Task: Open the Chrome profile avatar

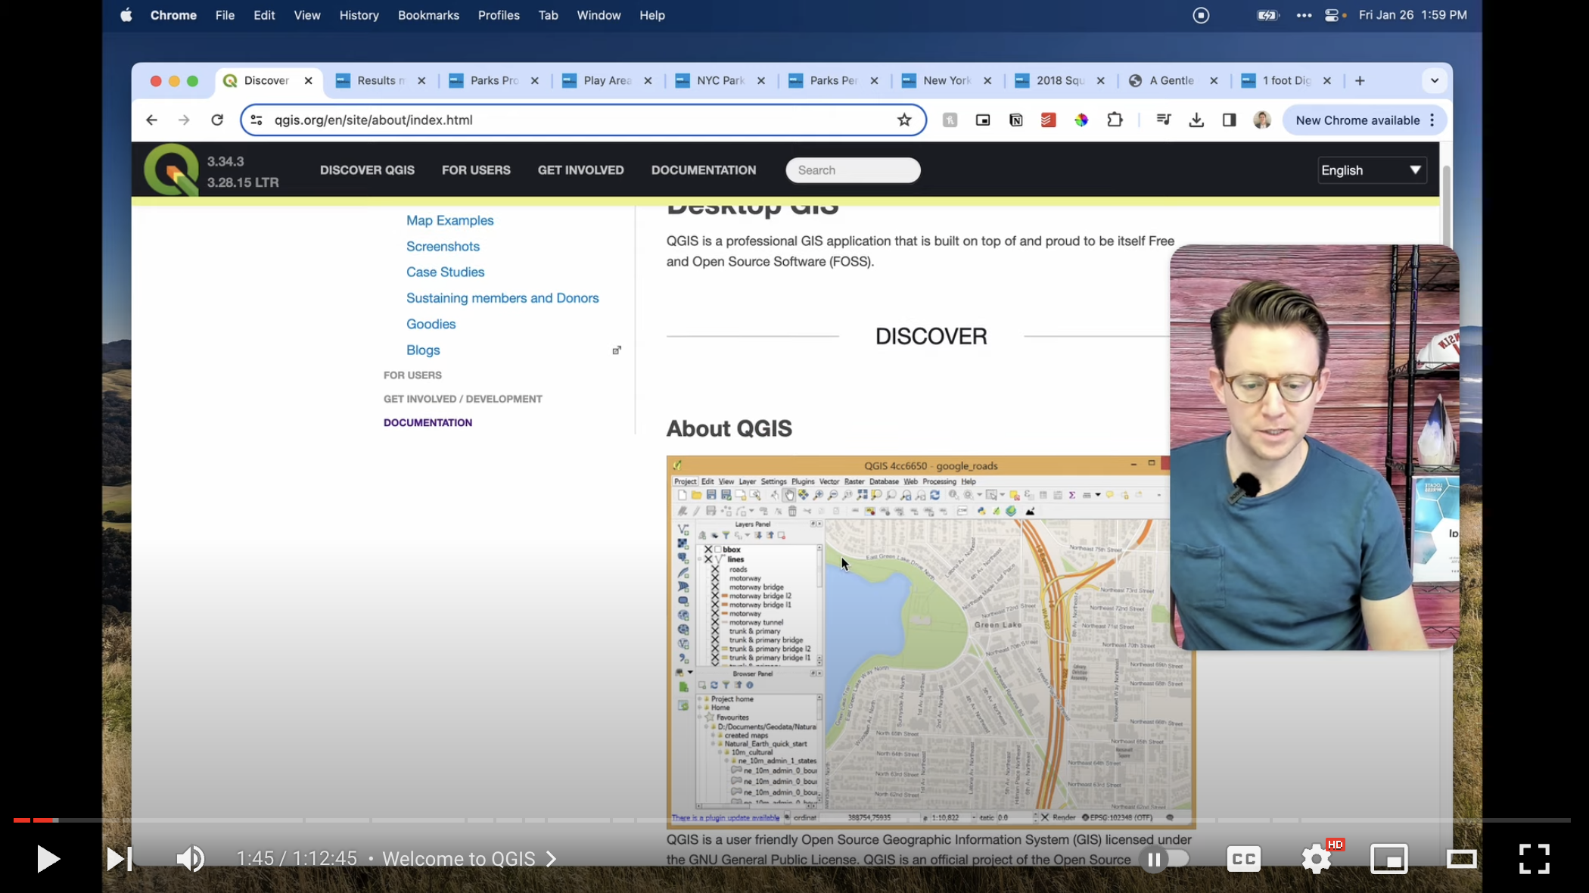Action: pos(1261,120)
